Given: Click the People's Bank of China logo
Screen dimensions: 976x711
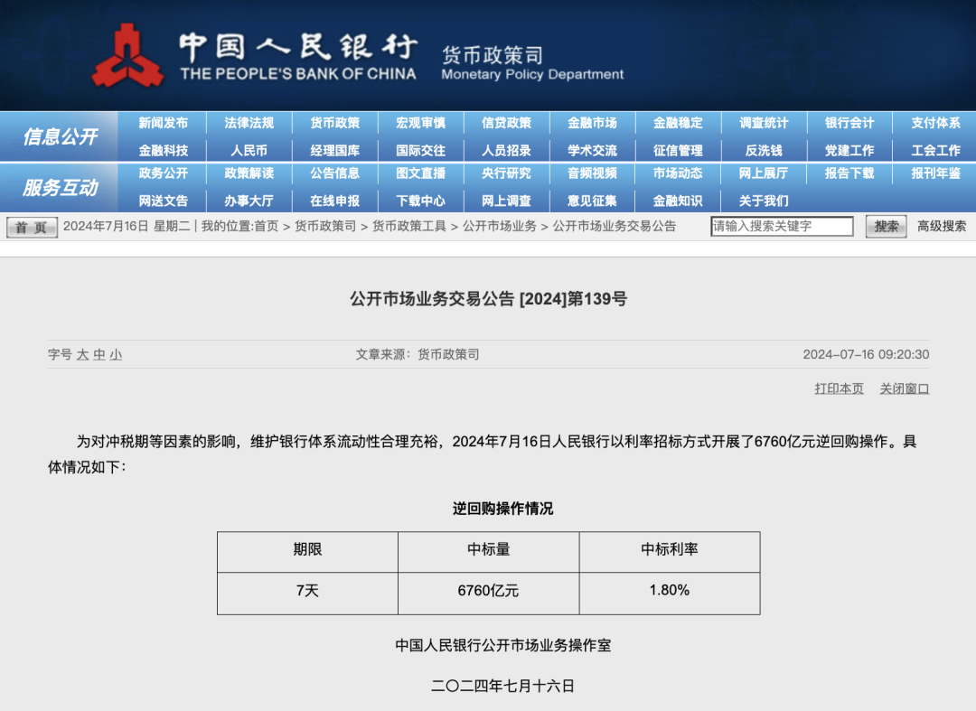Looking at the screenshot, I should click(x=129, y=57).
